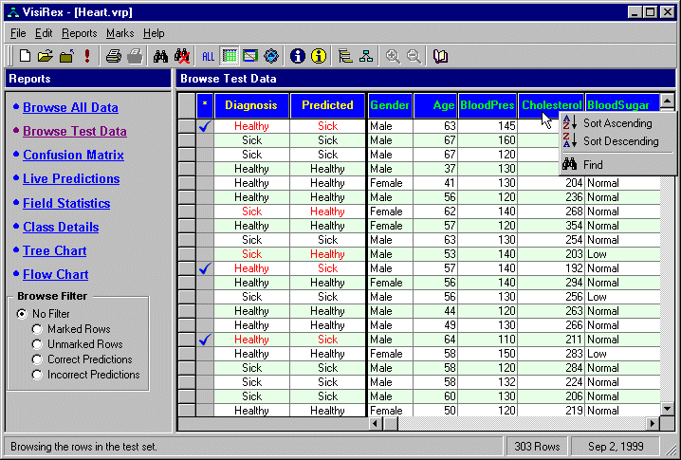Click the asterisk mark column header
Viewport: 681px width, 460px height.
205,105
